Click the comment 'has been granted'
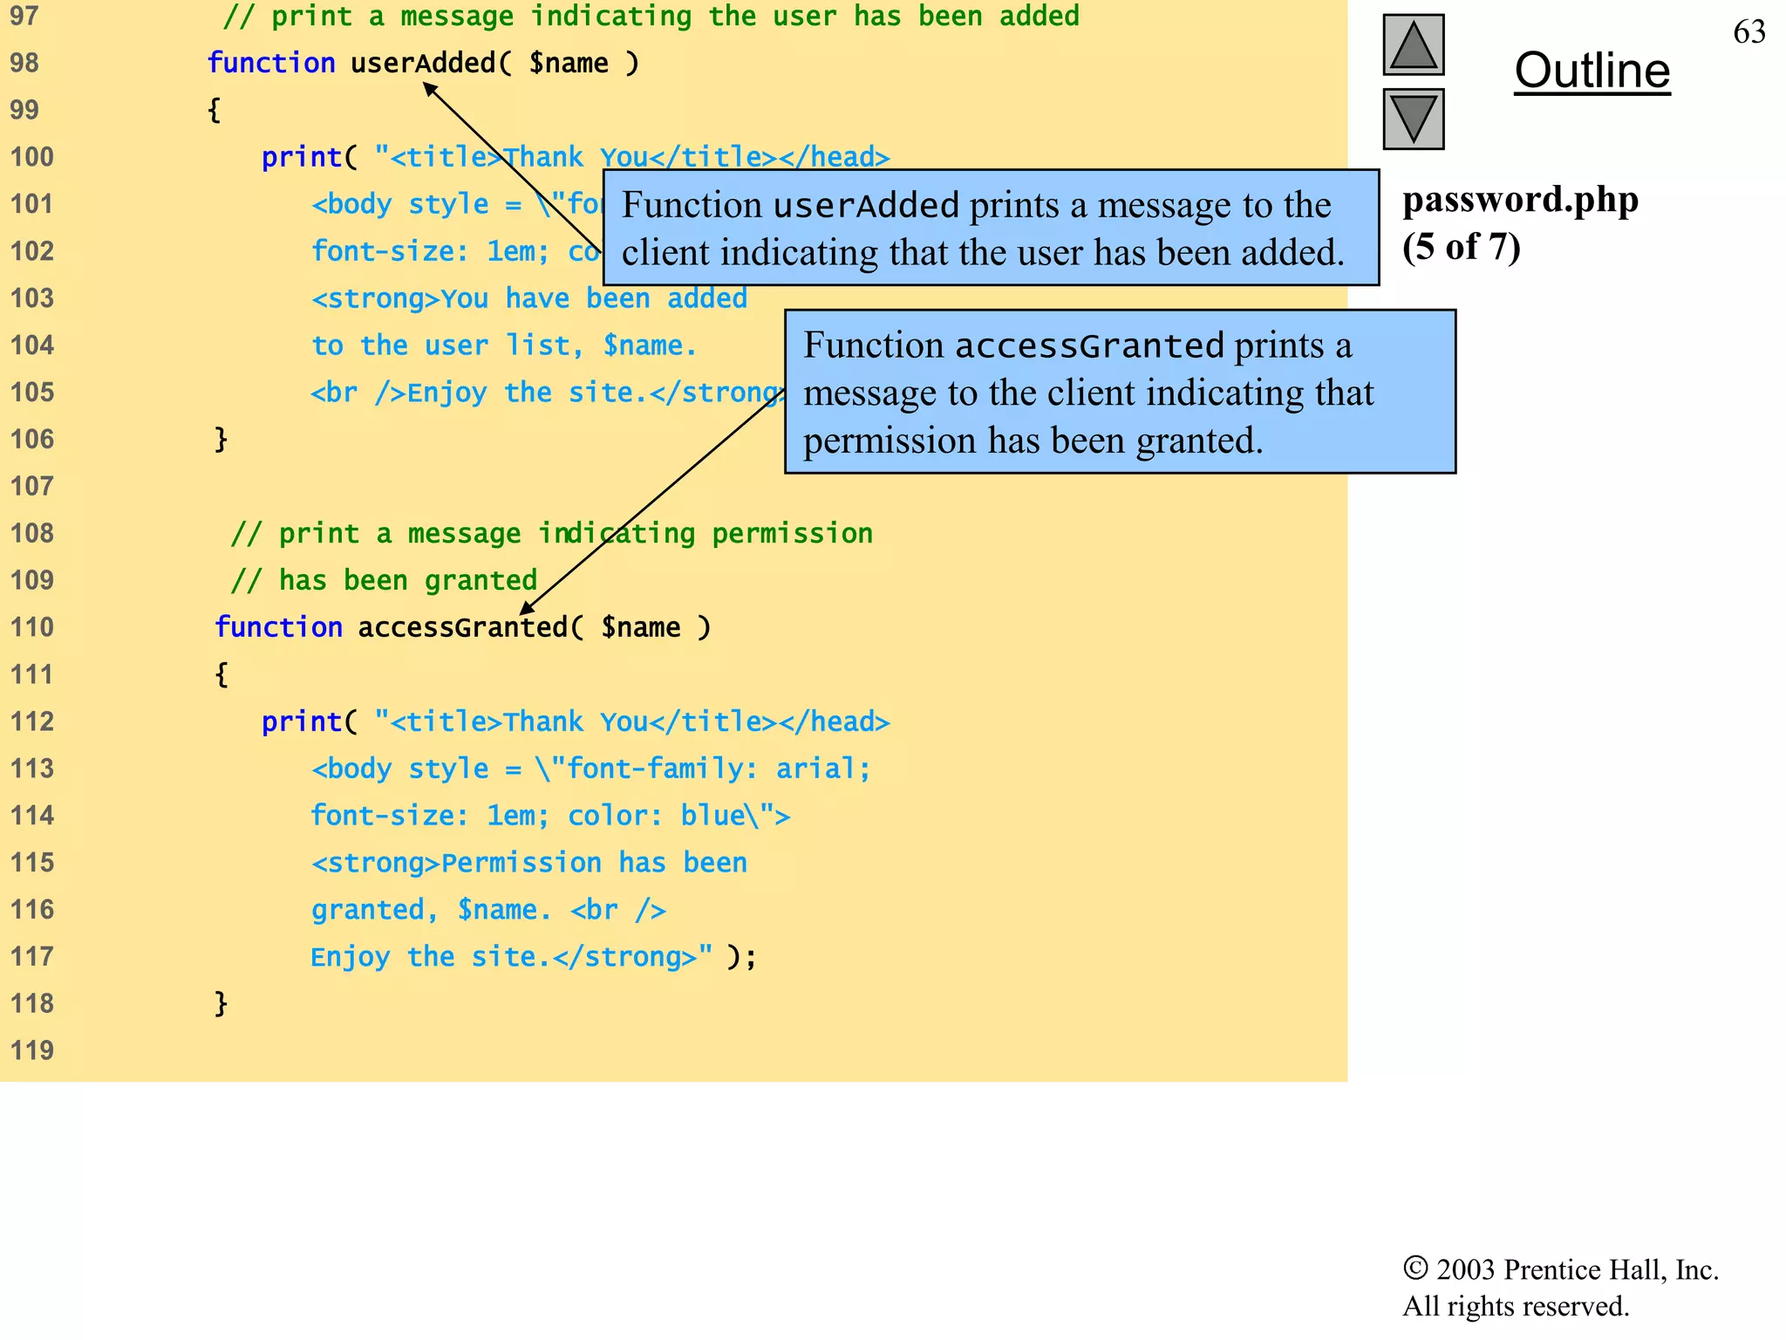This screenshot has height=1340, width=1786. [384, 580]
